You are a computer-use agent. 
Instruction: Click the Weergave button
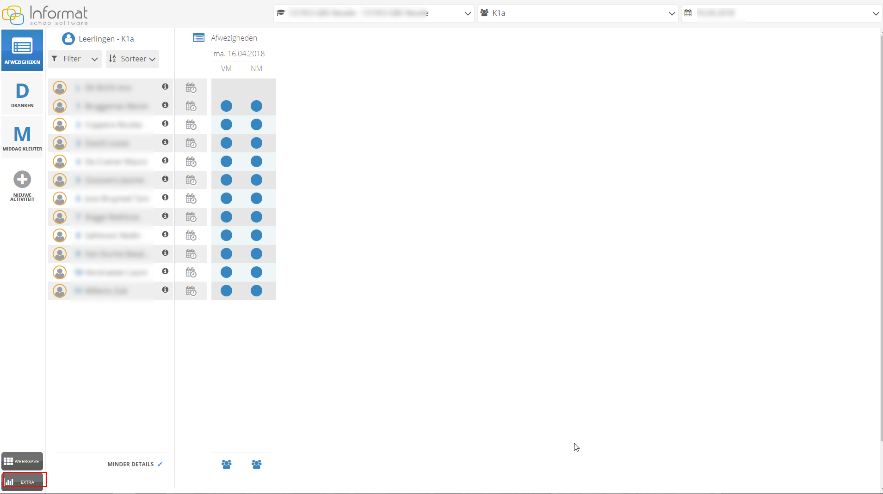22,461
